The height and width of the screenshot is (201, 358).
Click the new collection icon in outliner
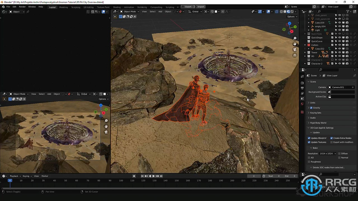point(354,11)
